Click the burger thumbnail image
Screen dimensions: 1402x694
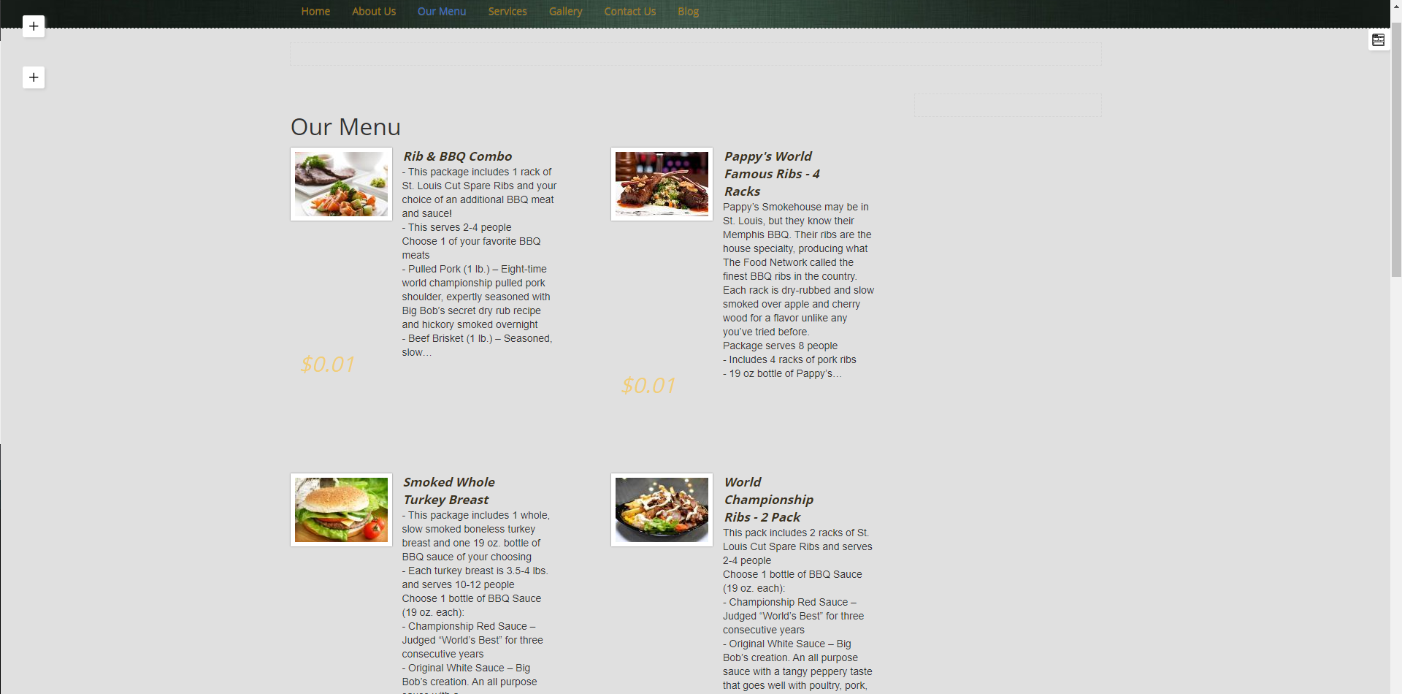[341, 510]
